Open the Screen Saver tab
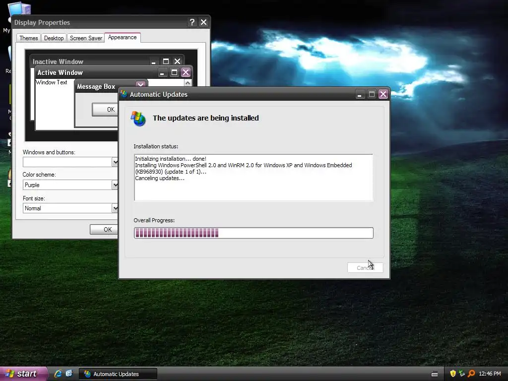 coord(86,38)
